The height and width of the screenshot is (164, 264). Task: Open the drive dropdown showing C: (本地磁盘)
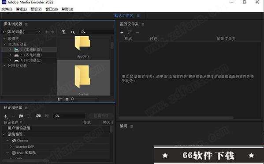(22, 32)
